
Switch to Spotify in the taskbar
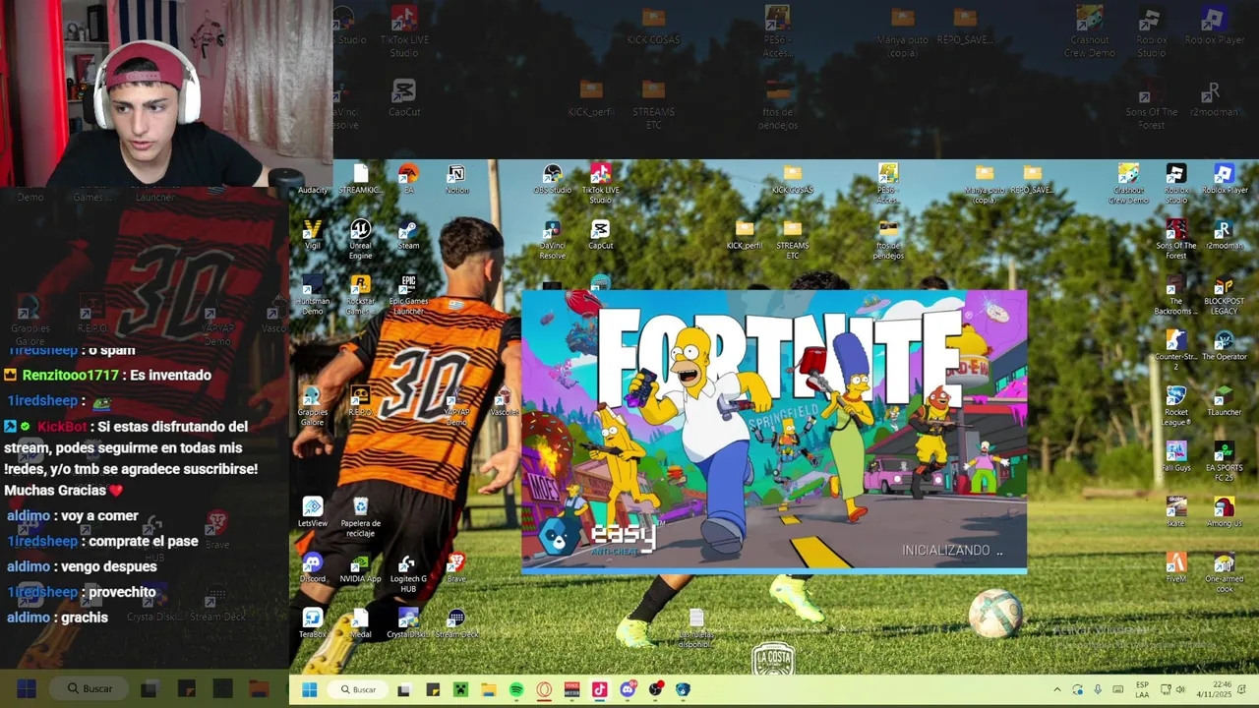click(x=516, y=690)
